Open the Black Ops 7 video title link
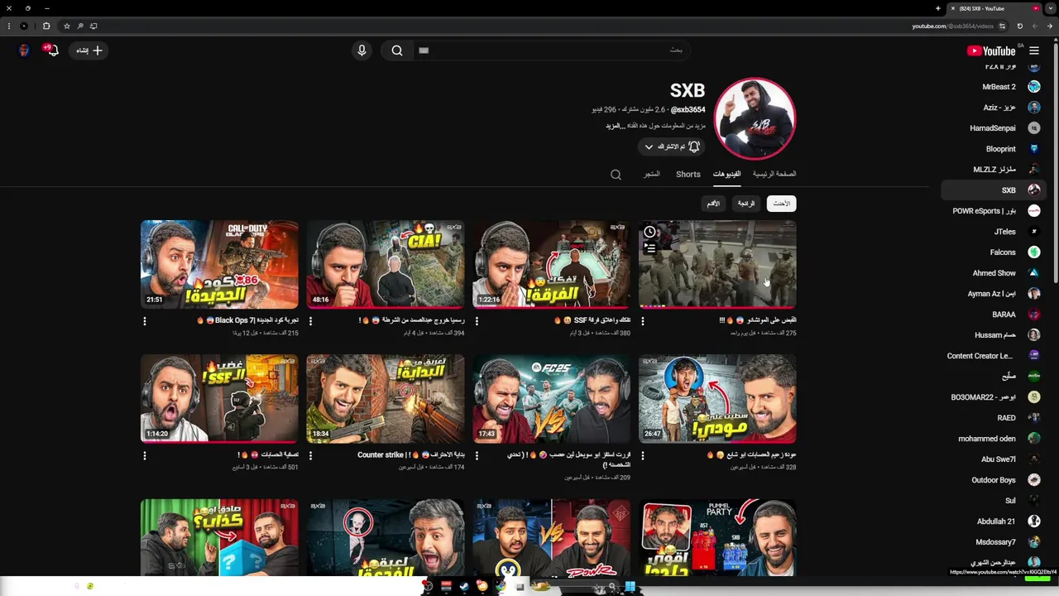1059x596 pixels. 247,320
